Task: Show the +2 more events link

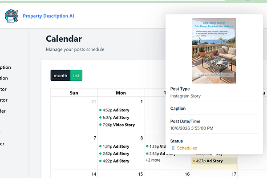Action: click(x=153, y=160)
